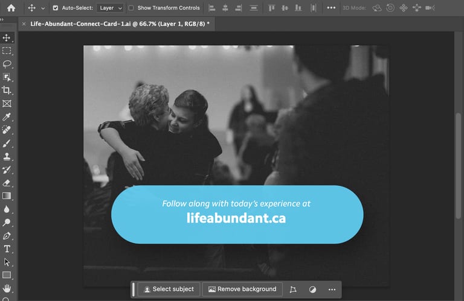Activate the Clone Stamp tool
This screenshot has width=464, height=301.
click(7, 156)
